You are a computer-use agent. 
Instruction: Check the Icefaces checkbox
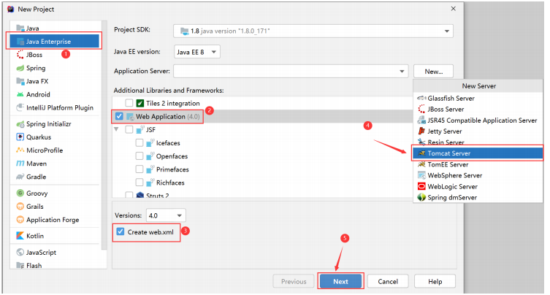coord(140,143)
